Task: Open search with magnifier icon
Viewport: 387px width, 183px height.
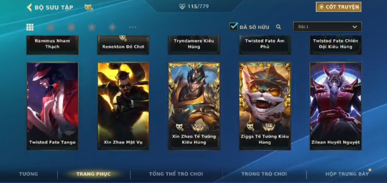Action: tap(278, 27)
